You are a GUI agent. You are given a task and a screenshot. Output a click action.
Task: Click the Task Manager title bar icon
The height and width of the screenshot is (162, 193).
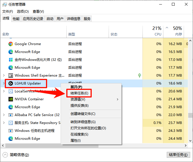tap(5, 5)
